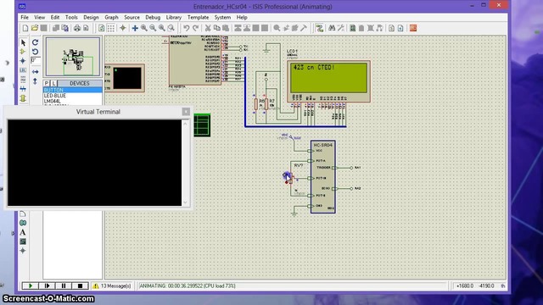
Task: Click the Y-Mirror vertical flip icon
Action: [35, 81]
